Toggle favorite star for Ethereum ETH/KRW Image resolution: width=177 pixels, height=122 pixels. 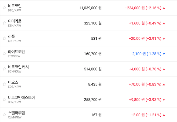click(x=4, y=23)
